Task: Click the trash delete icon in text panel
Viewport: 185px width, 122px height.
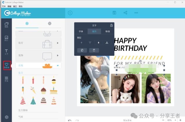Action: [x=94, y=50]
